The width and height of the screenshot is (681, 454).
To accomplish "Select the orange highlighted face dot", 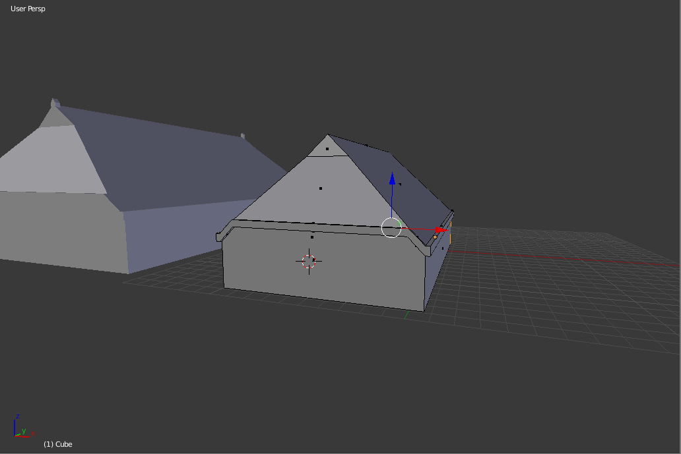I will click(x=435, y=237).
